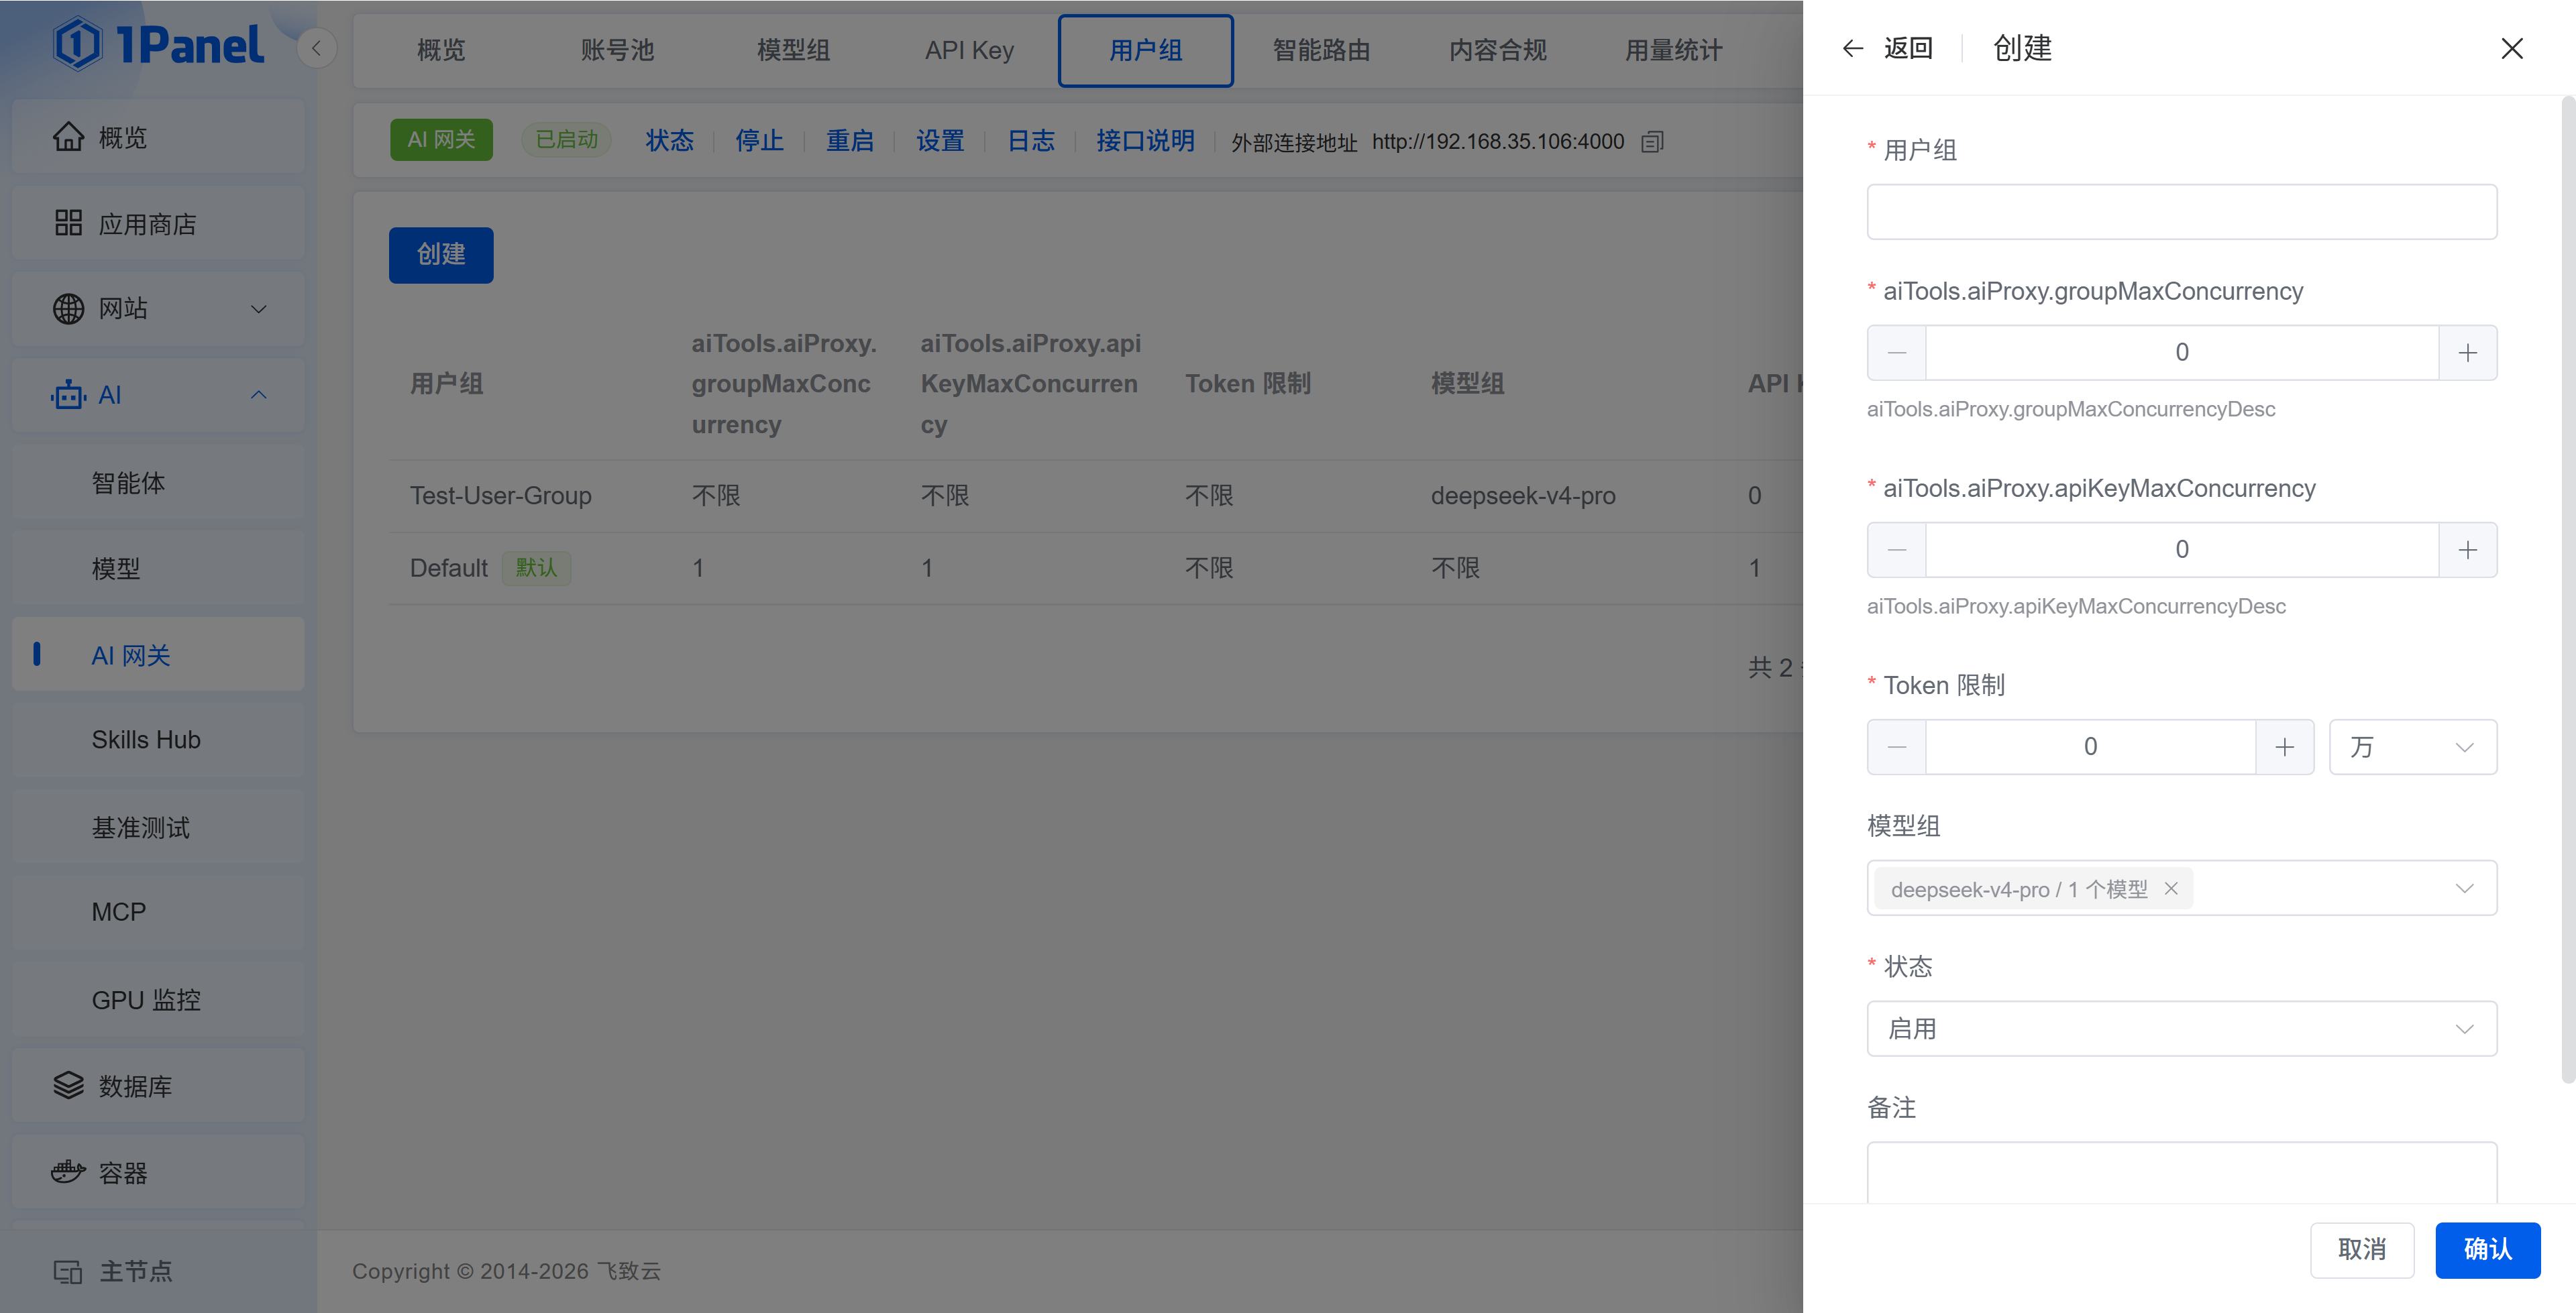Click the groupMaxConcurrency number field
The width and height of the screenshot is (2576, 1313).
(2181, 352)
